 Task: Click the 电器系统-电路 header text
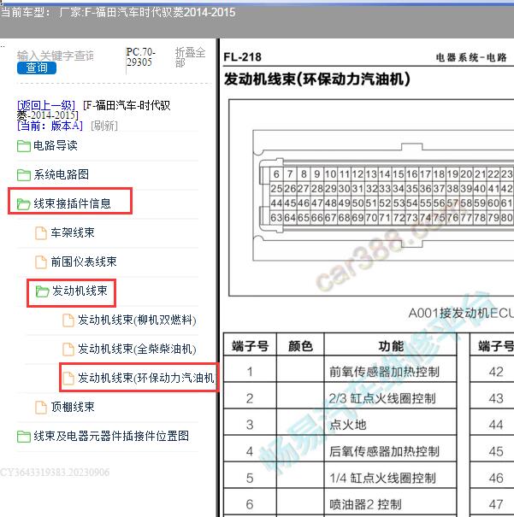coord(471,57)
